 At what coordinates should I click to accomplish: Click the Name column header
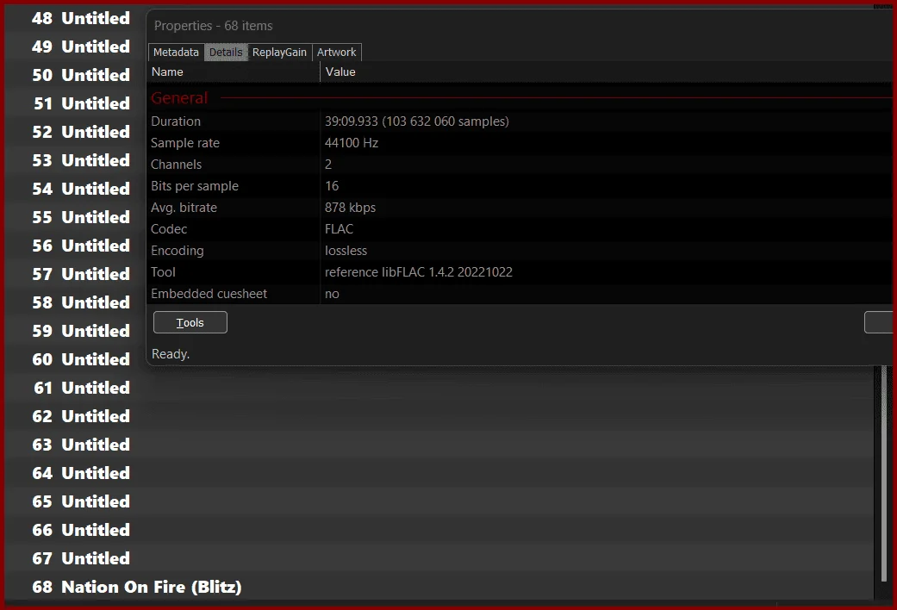click(x=234, y=72)
